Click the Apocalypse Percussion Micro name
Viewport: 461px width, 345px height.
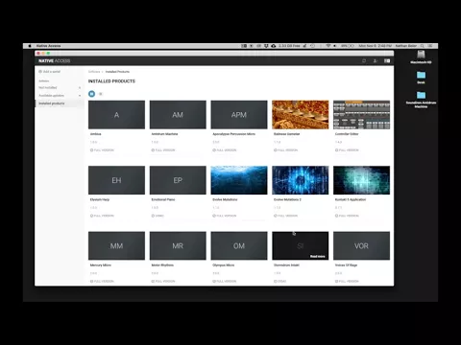click(x=233, y=134)
